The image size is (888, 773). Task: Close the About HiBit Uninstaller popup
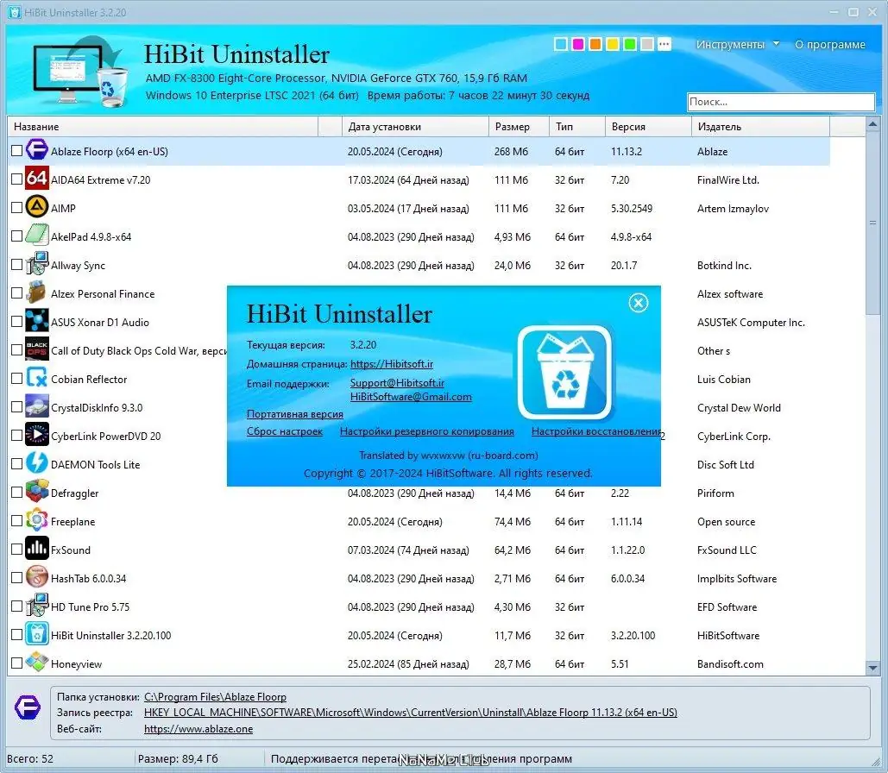639,303
